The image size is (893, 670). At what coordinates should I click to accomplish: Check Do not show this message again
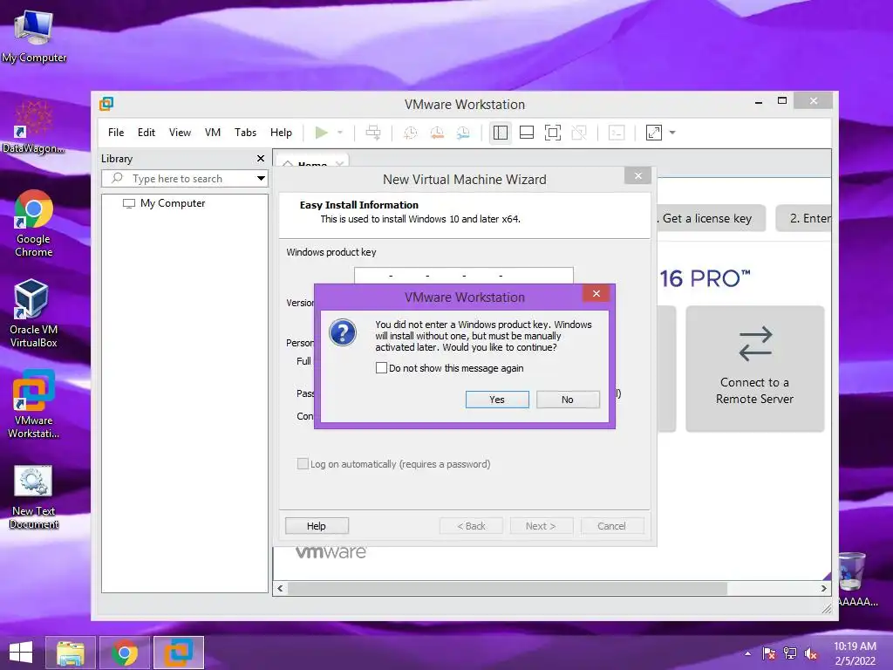[x=382, y=368]
